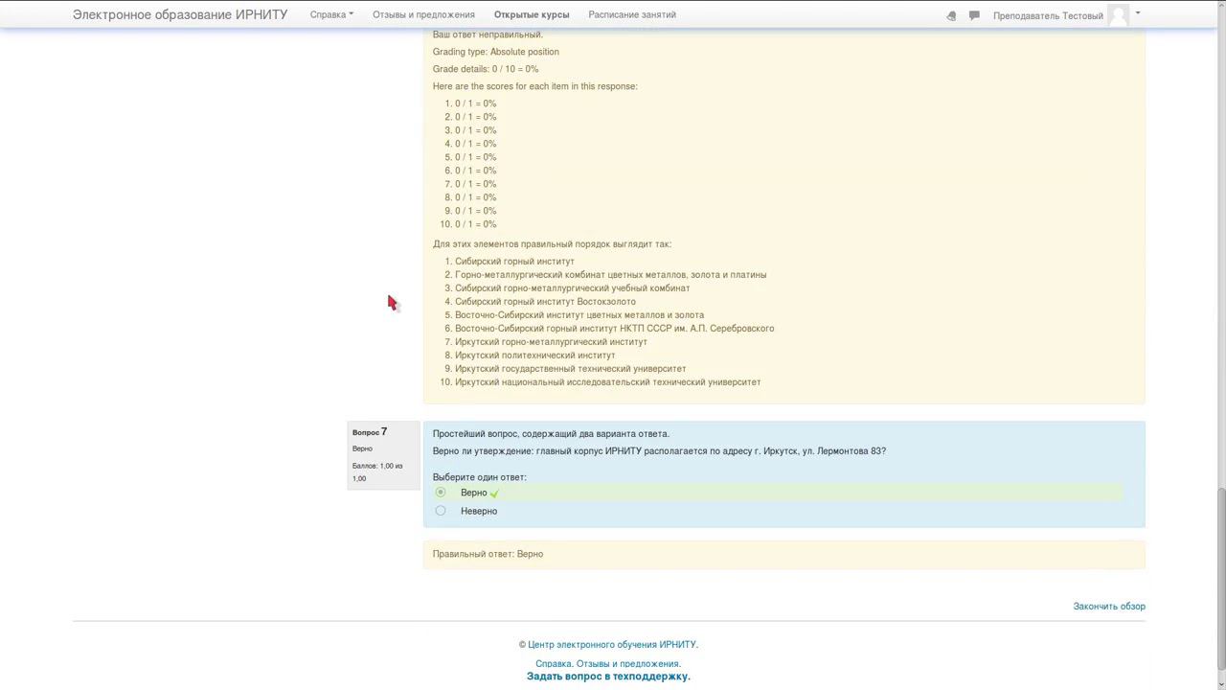This screenshot has width=1226, height=690.
Task: Click the Закончить обзор link
Action: pos(1109,606)
